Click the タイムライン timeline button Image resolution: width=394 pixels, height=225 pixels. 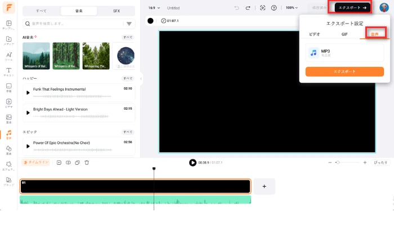36,163
